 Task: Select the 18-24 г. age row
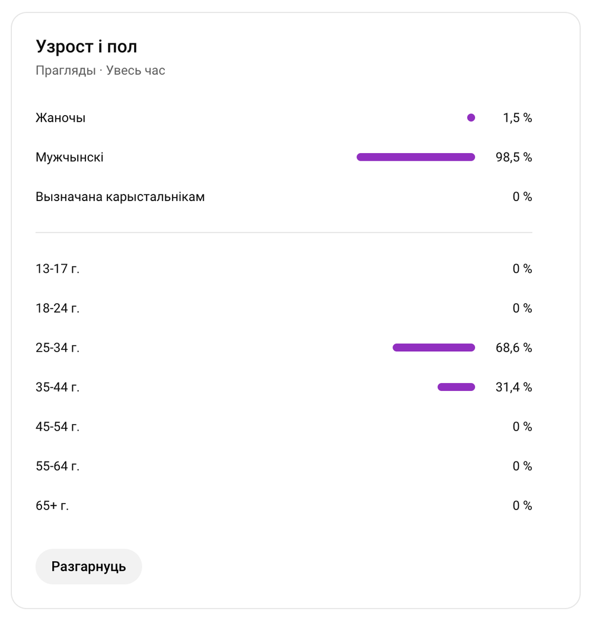pos(284,308)
